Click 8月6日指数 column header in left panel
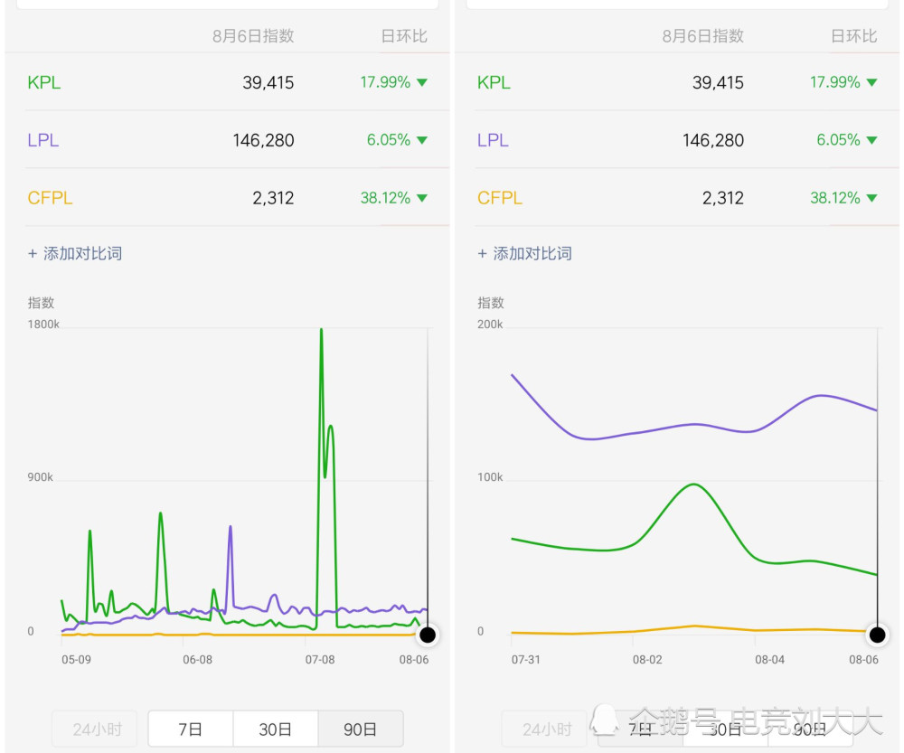This screenshot has height=753, width=904. click(x=253, y=36)
